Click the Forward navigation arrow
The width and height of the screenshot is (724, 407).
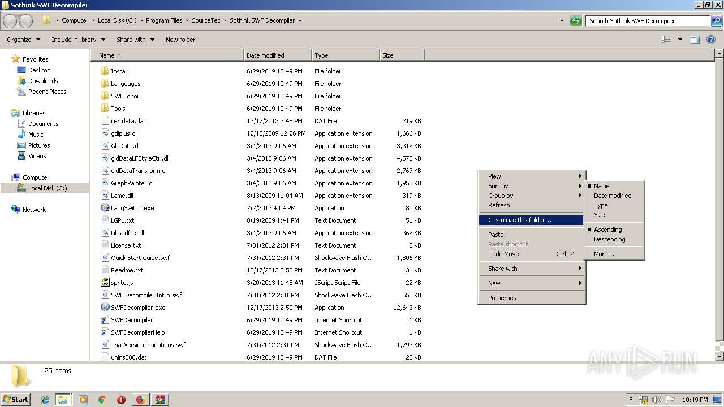(x=26, y=21)
